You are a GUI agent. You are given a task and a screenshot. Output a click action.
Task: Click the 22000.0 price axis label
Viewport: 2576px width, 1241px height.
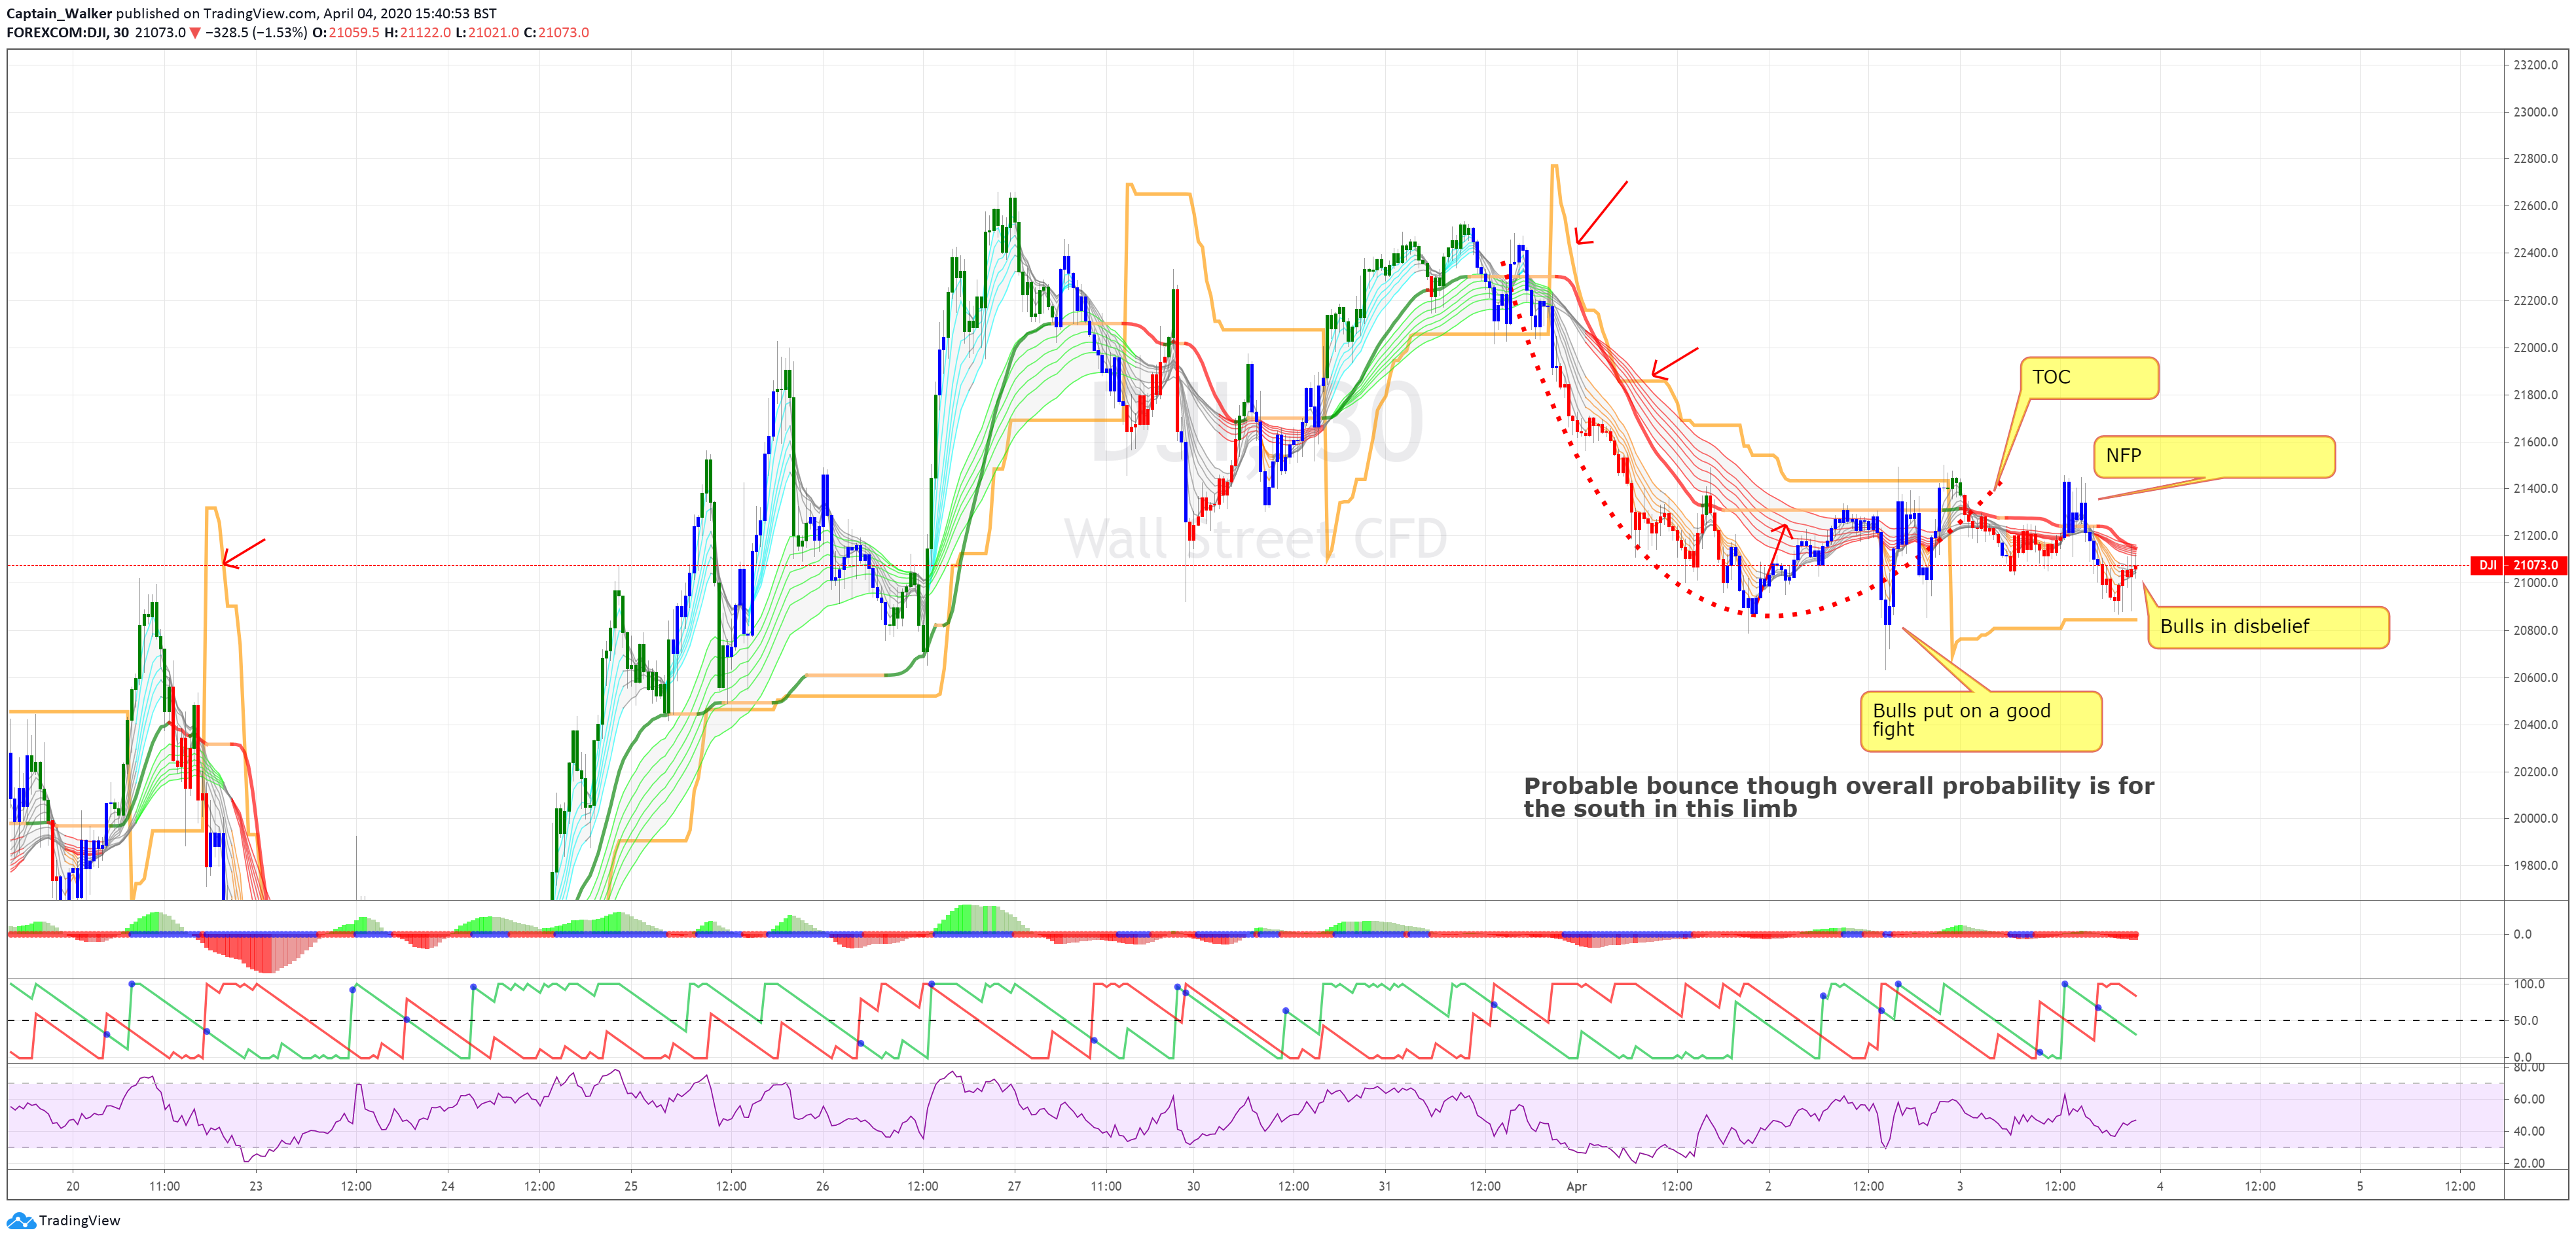(2535, 348)
